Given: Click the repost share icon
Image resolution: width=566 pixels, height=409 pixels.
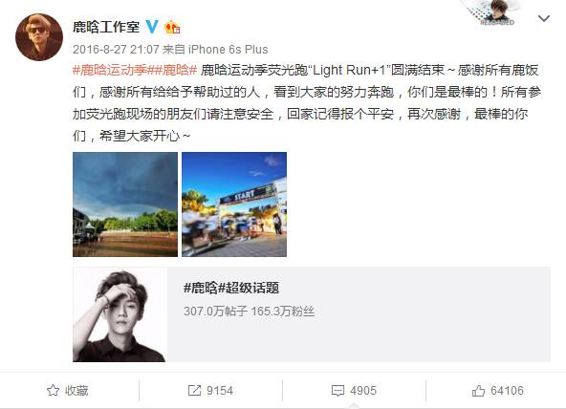Looking at the screenshot, I should pyautogui.click(x=195, y=390).
